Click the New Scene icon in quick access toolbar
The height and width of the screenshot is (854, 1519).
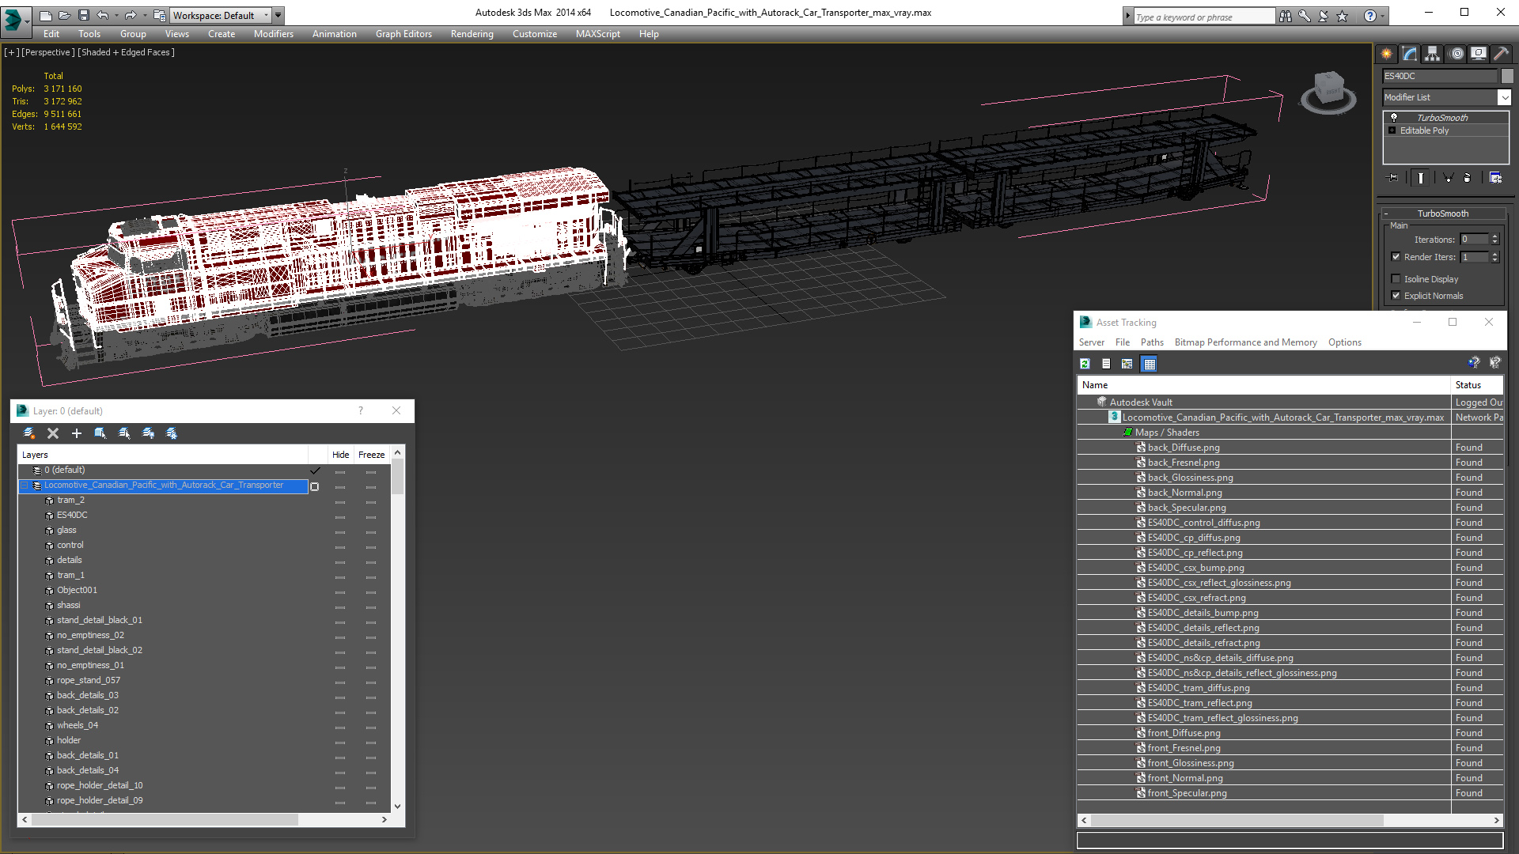coord(45,15)
